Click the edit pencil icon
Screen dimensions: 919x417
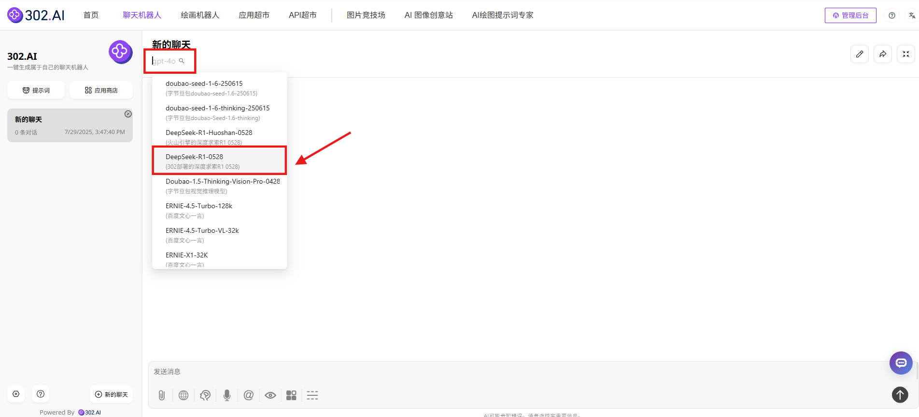(x=860, y=54)
